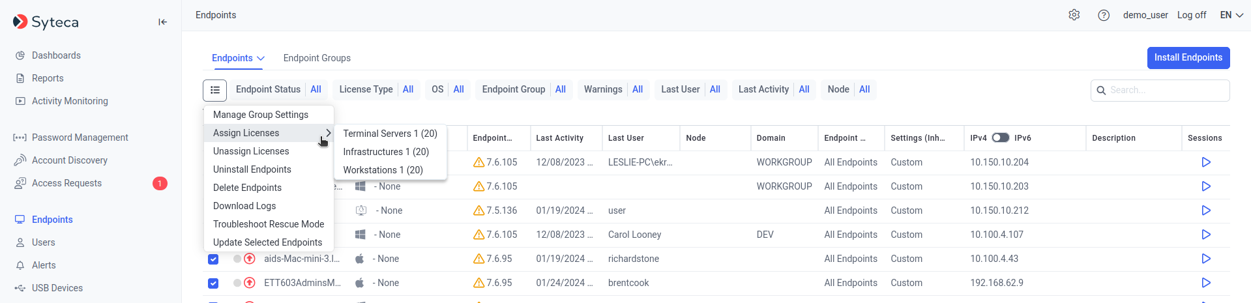1251x303 pixels.
Task: Click the Install Endpoints button
Action: point(1188,57)
